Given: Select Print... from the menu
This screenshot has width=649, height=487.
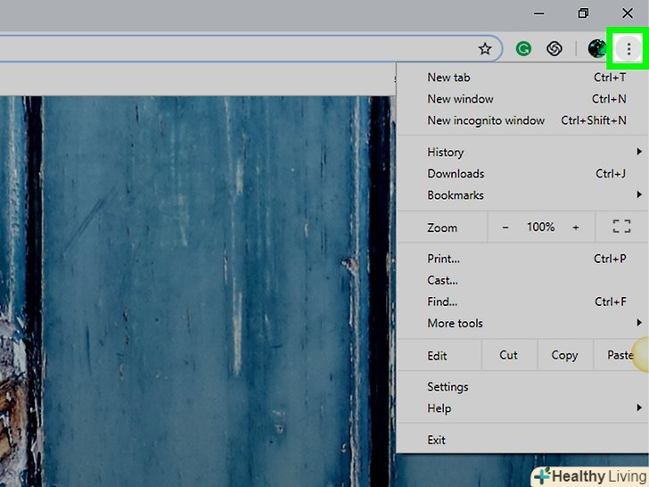Looking at the screenshot, I should click(443, 260).
